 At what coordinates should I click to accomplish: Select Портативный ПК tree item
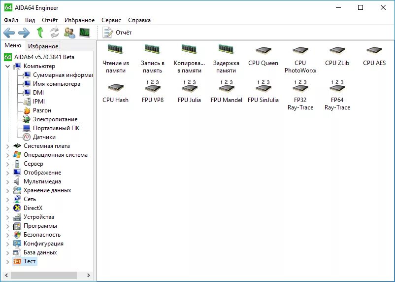point(51,128)
